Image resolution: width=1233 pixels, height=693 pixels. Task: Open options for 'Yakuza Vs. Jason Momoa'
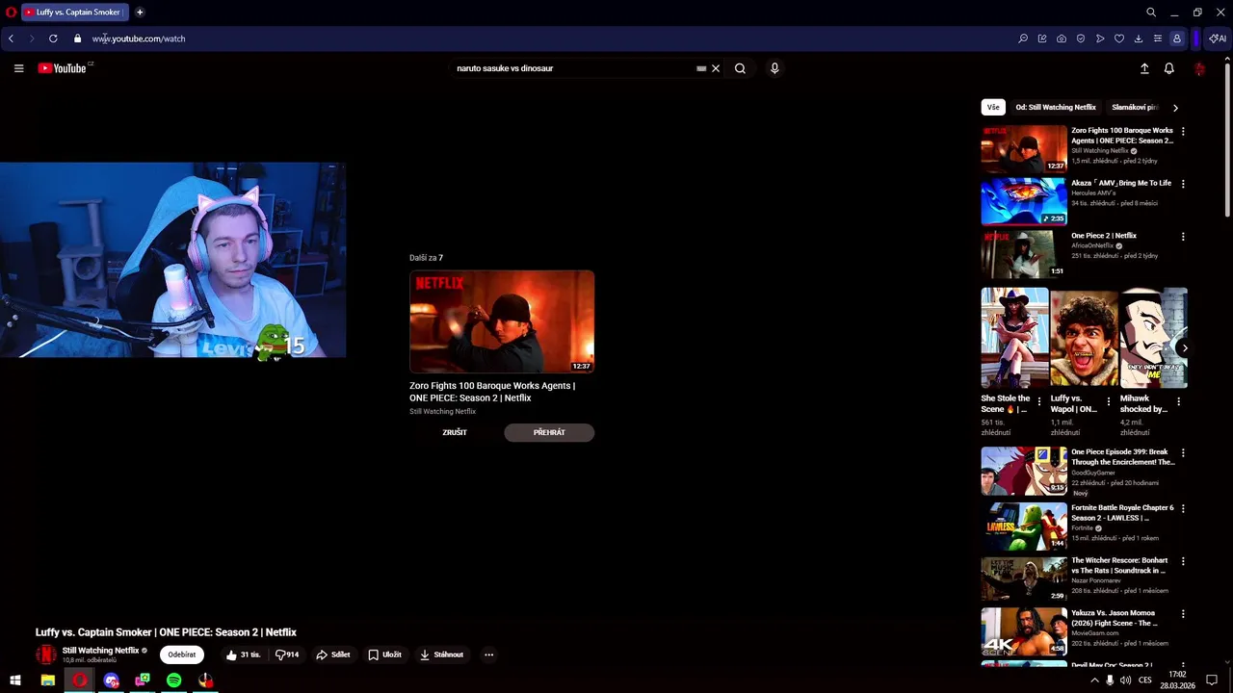click(1183, 614)
